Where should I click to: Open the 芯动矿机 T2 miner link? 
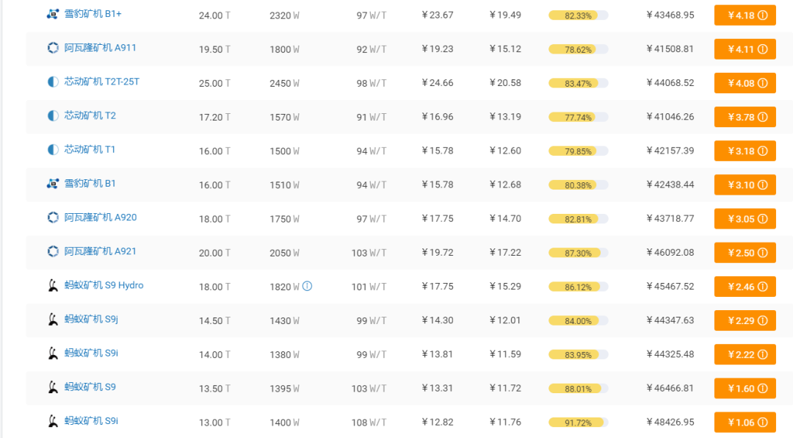pyautogui.click(x=90, y=115)
